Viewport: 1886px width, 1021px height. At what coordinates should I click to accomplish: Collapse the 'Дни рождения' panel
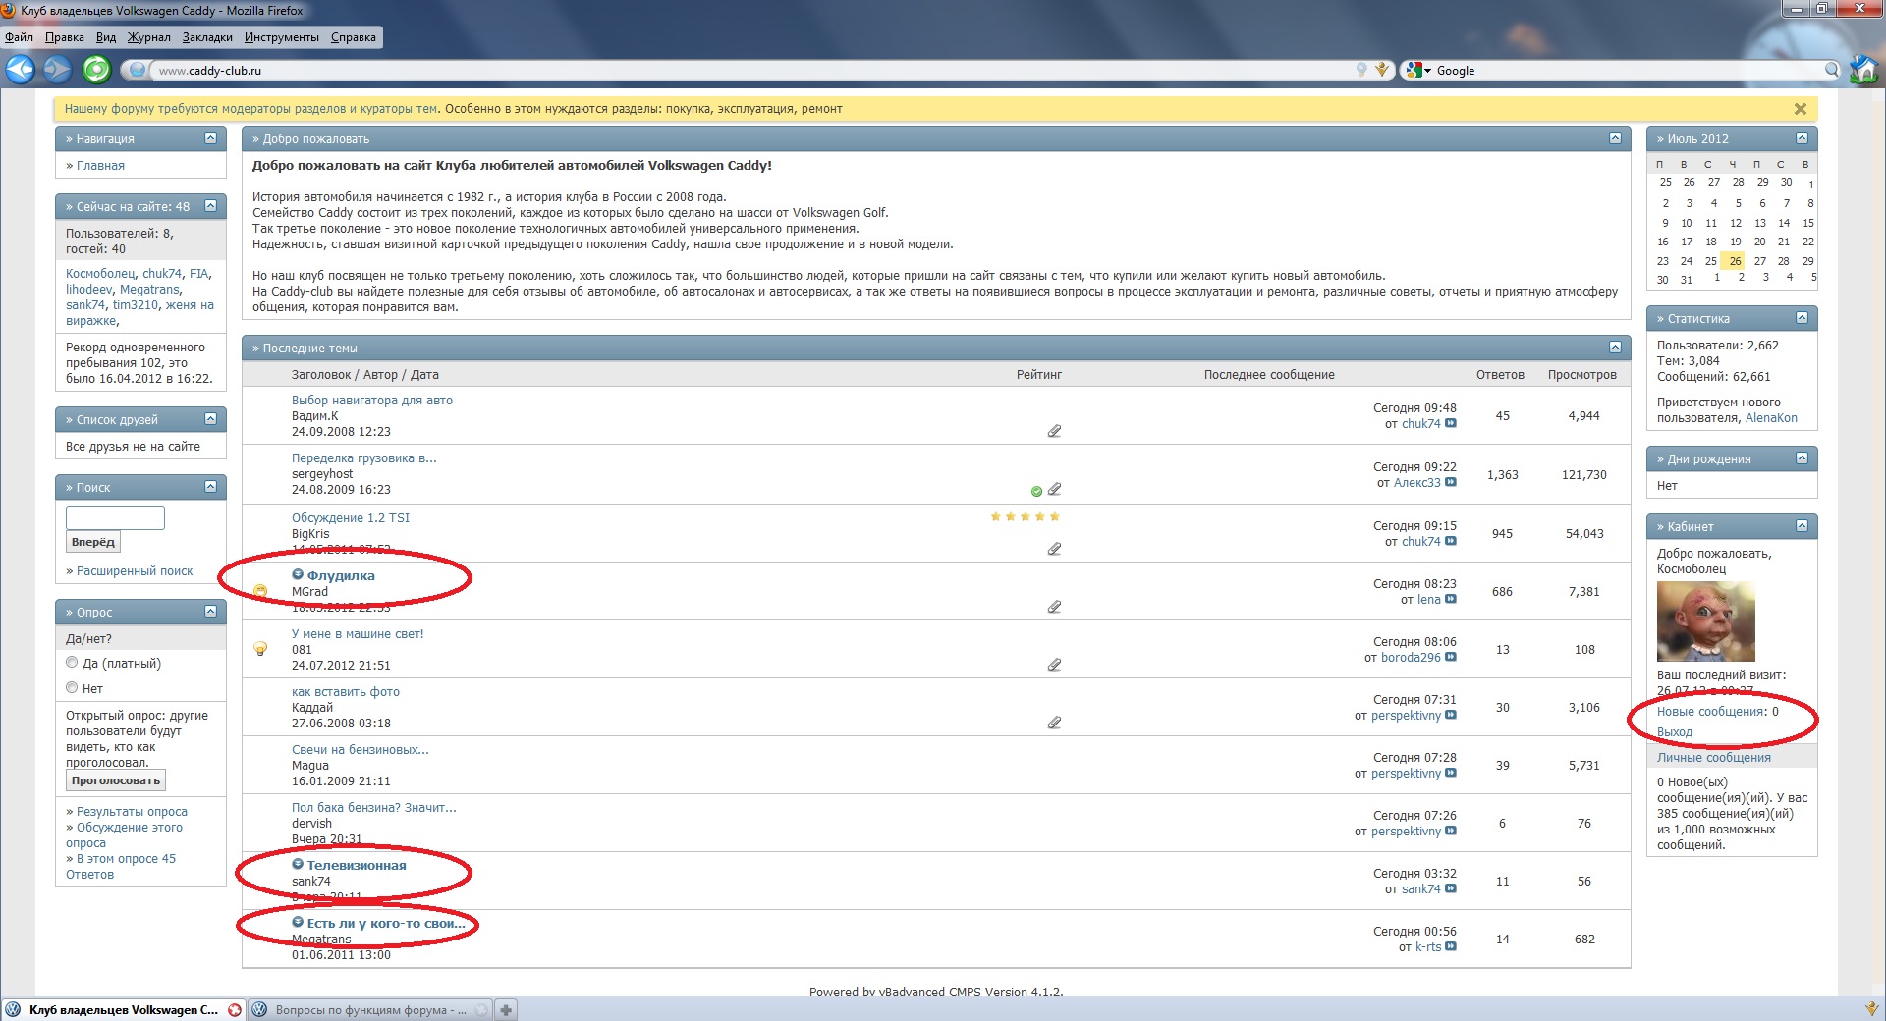pos(1802,458)
